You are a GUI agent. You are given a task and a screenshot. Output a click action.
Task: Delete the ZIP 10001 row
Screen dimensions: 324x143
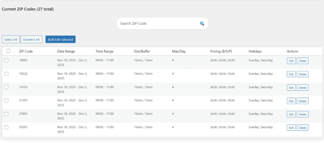pyautogui.click(x=302, y=61)
